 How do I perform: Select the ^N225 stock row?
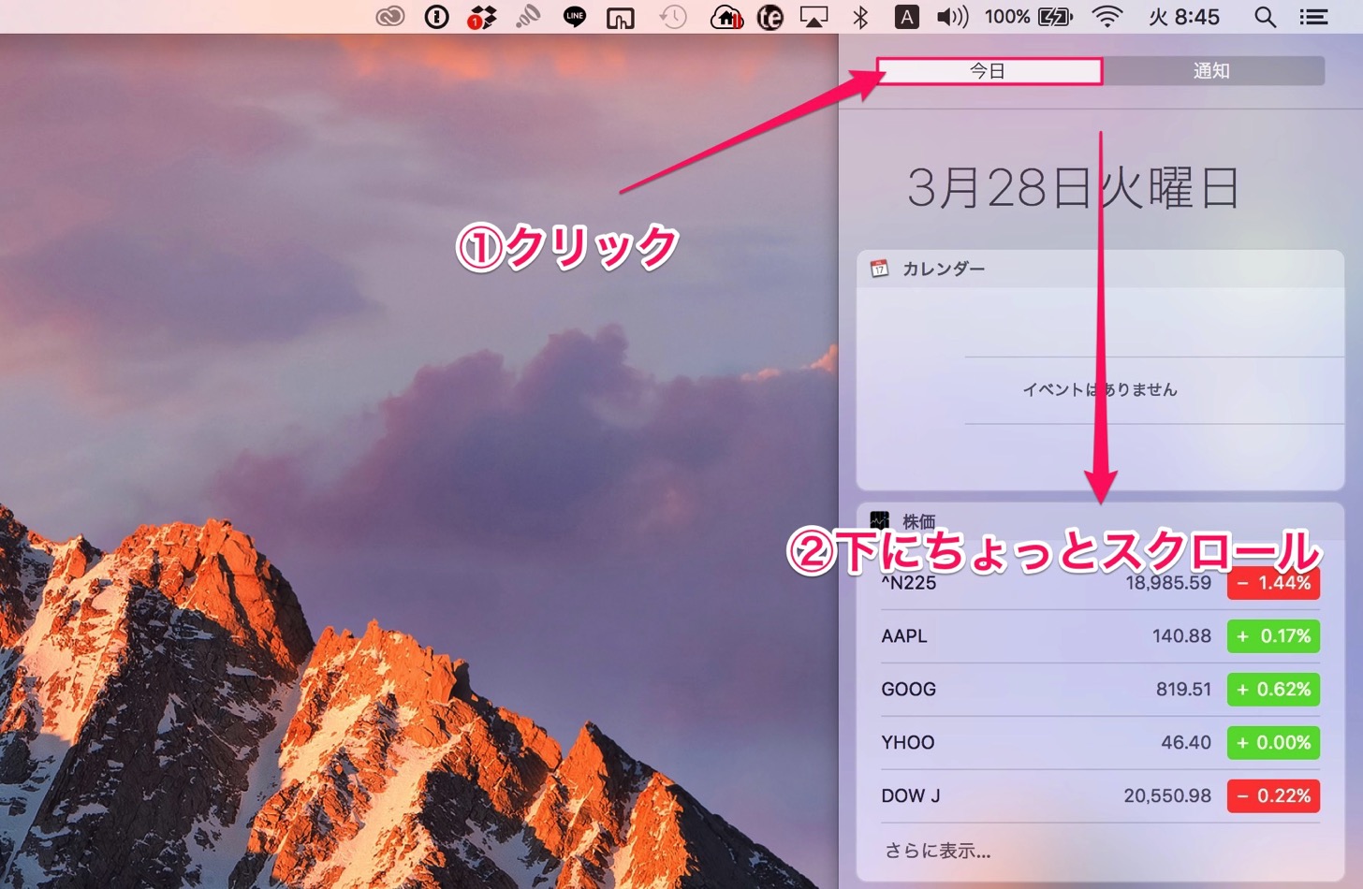pyautogui.click(x=1100, y=583)
